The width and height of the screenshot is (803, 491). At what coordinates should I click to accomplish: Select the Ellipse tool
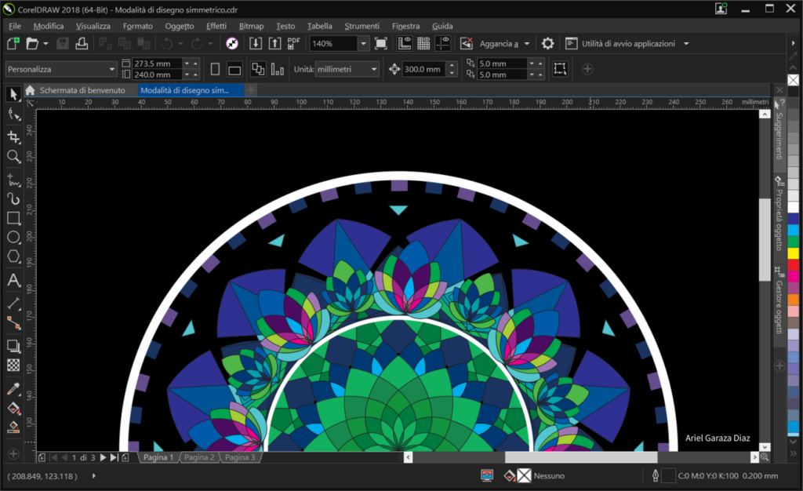12,238
